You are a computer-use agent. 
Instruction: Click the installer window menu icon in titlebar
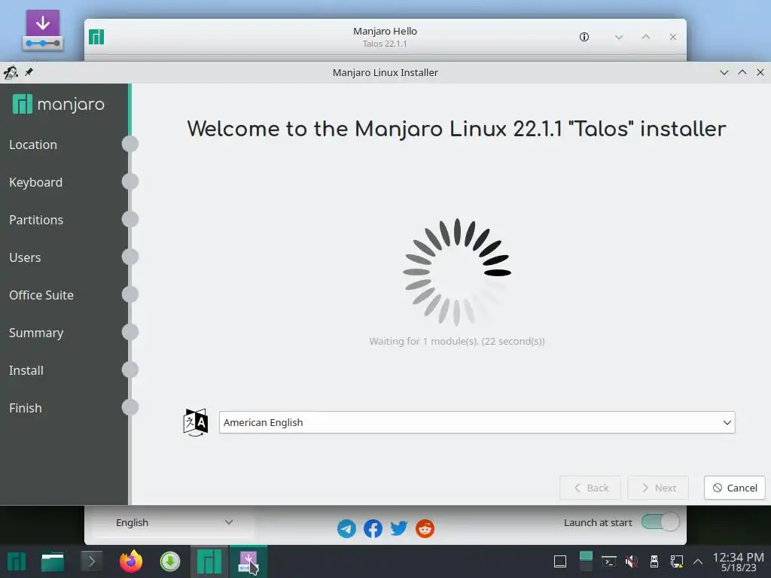tap(11, 73)
